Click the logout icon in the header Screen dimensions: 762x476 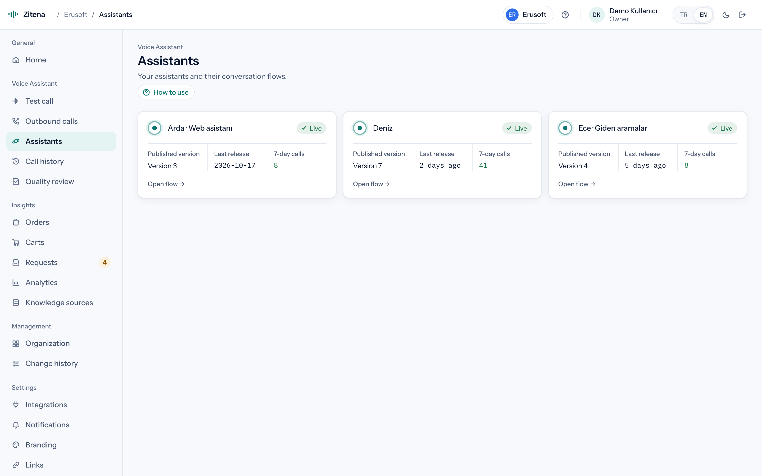pos(742,15)
